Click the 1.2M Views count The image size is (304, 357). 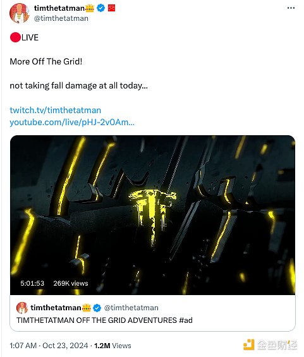(x=112, y=346)
